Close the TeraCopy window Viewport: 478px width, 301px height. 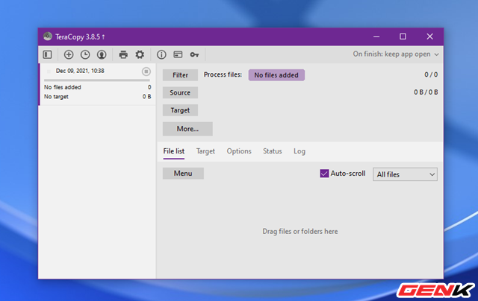pos(430,37)
